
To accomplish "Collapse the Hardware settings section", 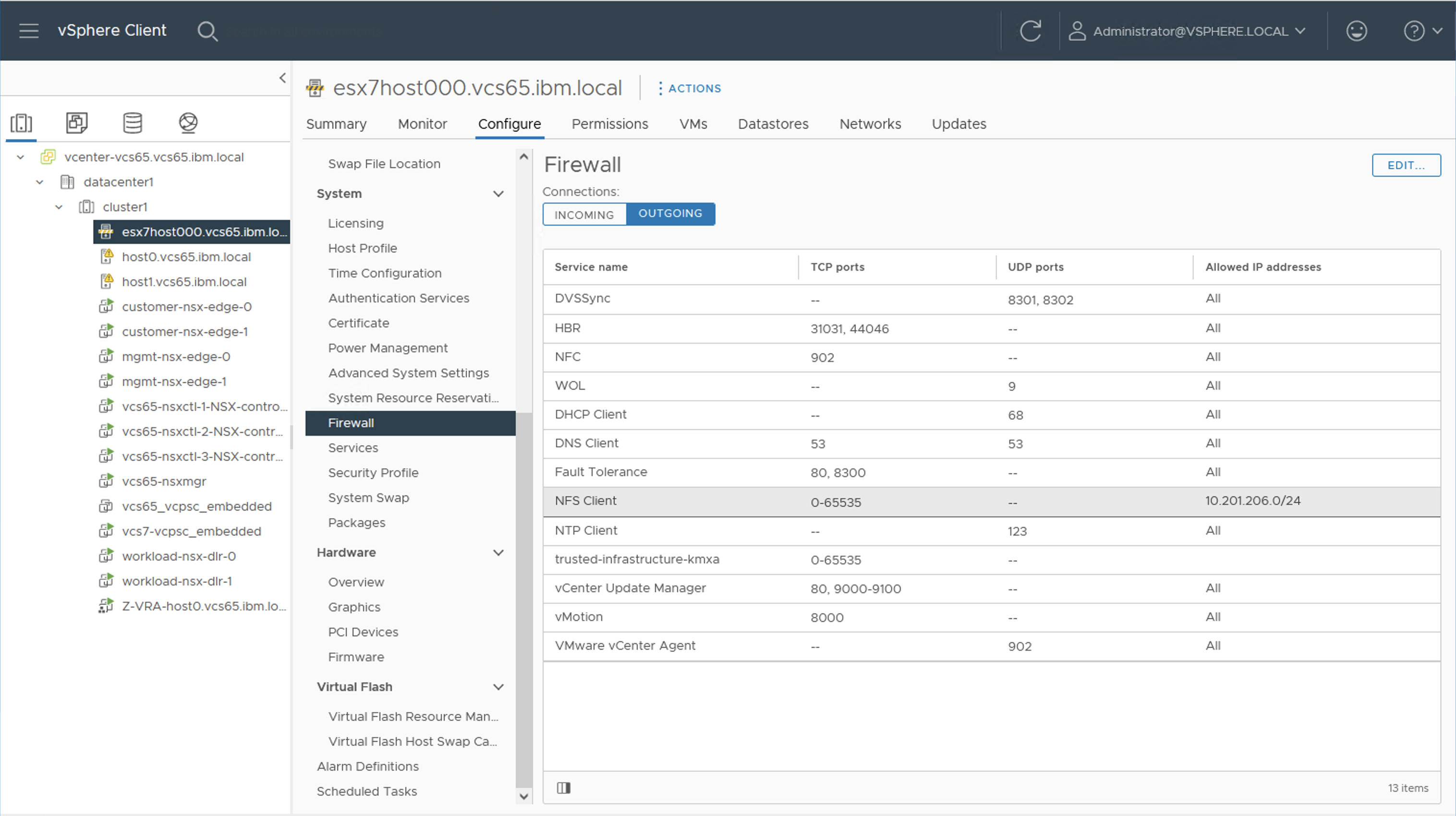I will tap(498, 552).
